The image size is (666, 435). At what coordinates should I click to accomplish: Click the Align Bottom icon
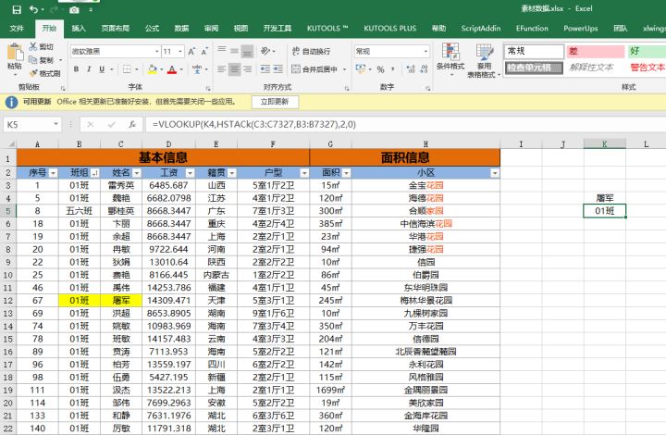pos(247,51)
